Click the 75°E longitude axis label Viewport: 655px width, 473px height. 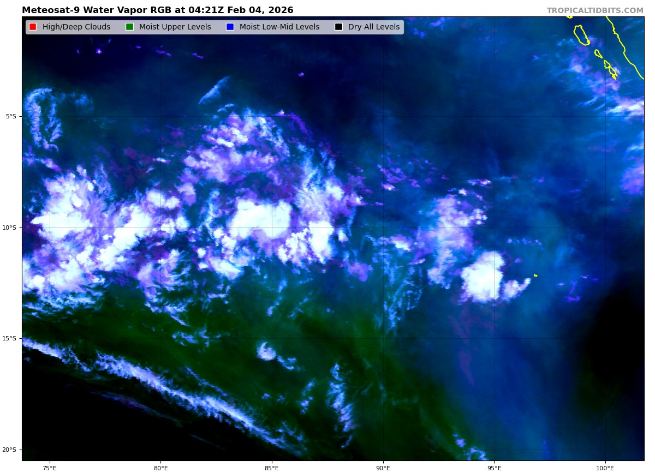coord(50,468)
